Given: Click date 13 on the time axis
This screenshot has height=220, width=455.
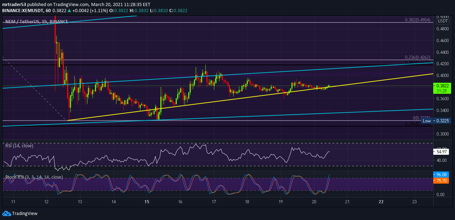Looking at the screenshot, I should pos(80,201).
